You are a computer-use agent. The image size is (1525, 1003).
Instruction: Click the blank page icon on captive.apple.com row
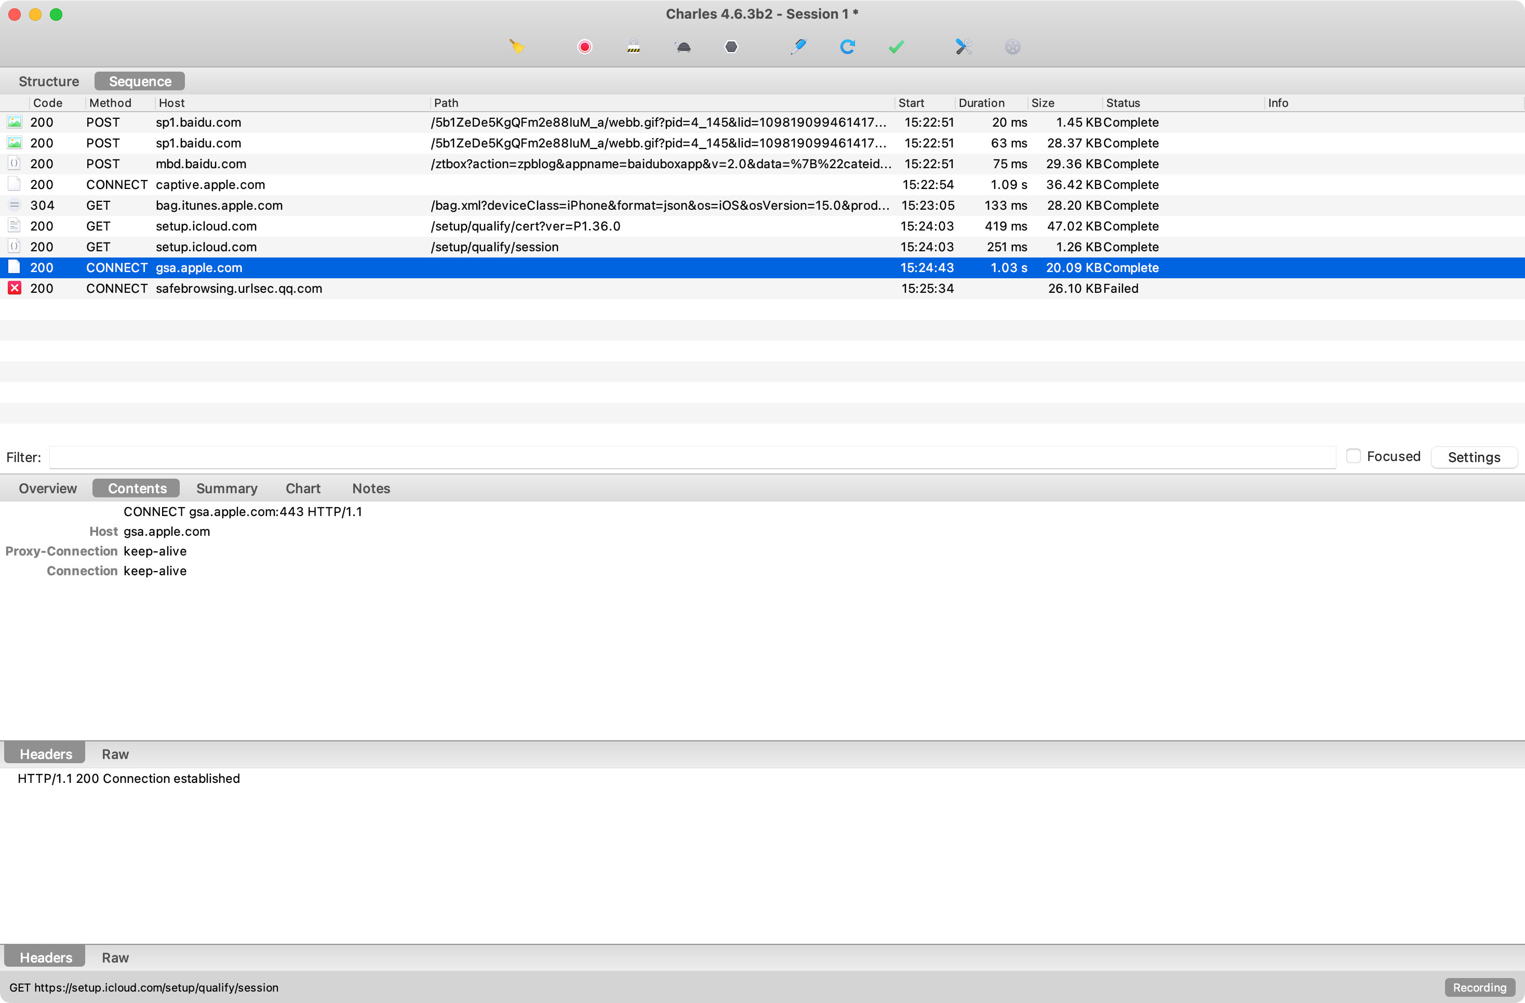[x=14, y=184]
